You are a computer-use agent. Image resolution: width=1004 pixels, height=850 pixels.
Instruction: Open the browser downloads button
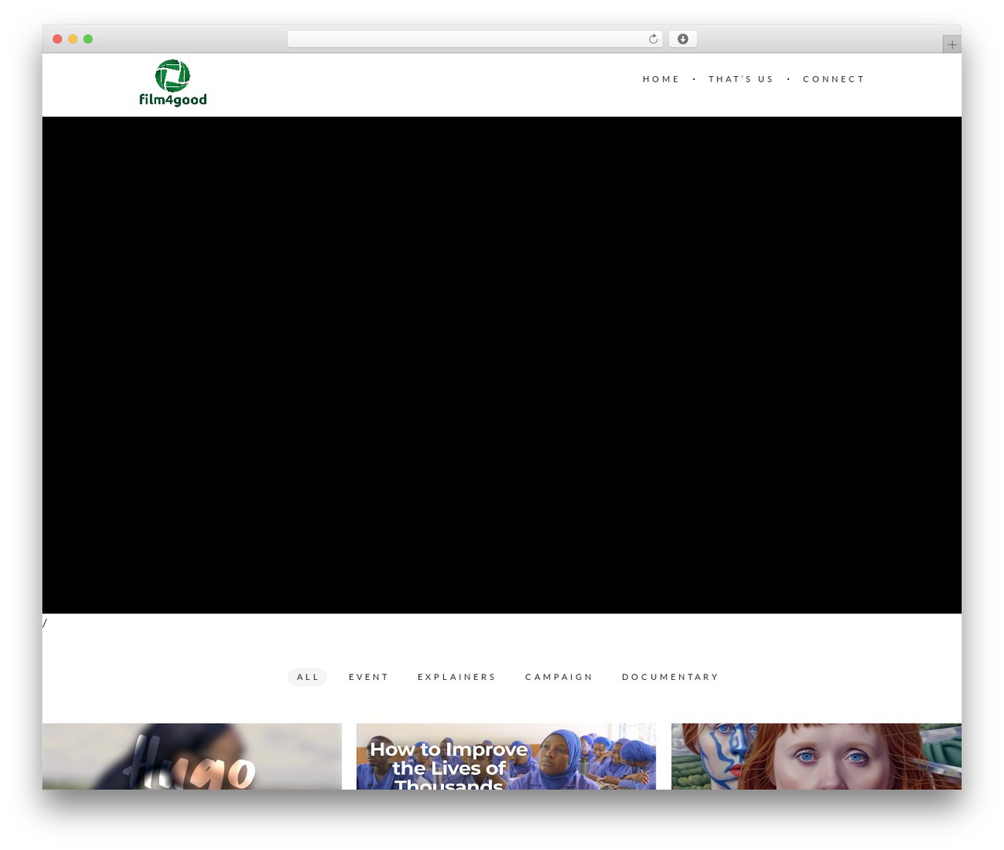682,39
